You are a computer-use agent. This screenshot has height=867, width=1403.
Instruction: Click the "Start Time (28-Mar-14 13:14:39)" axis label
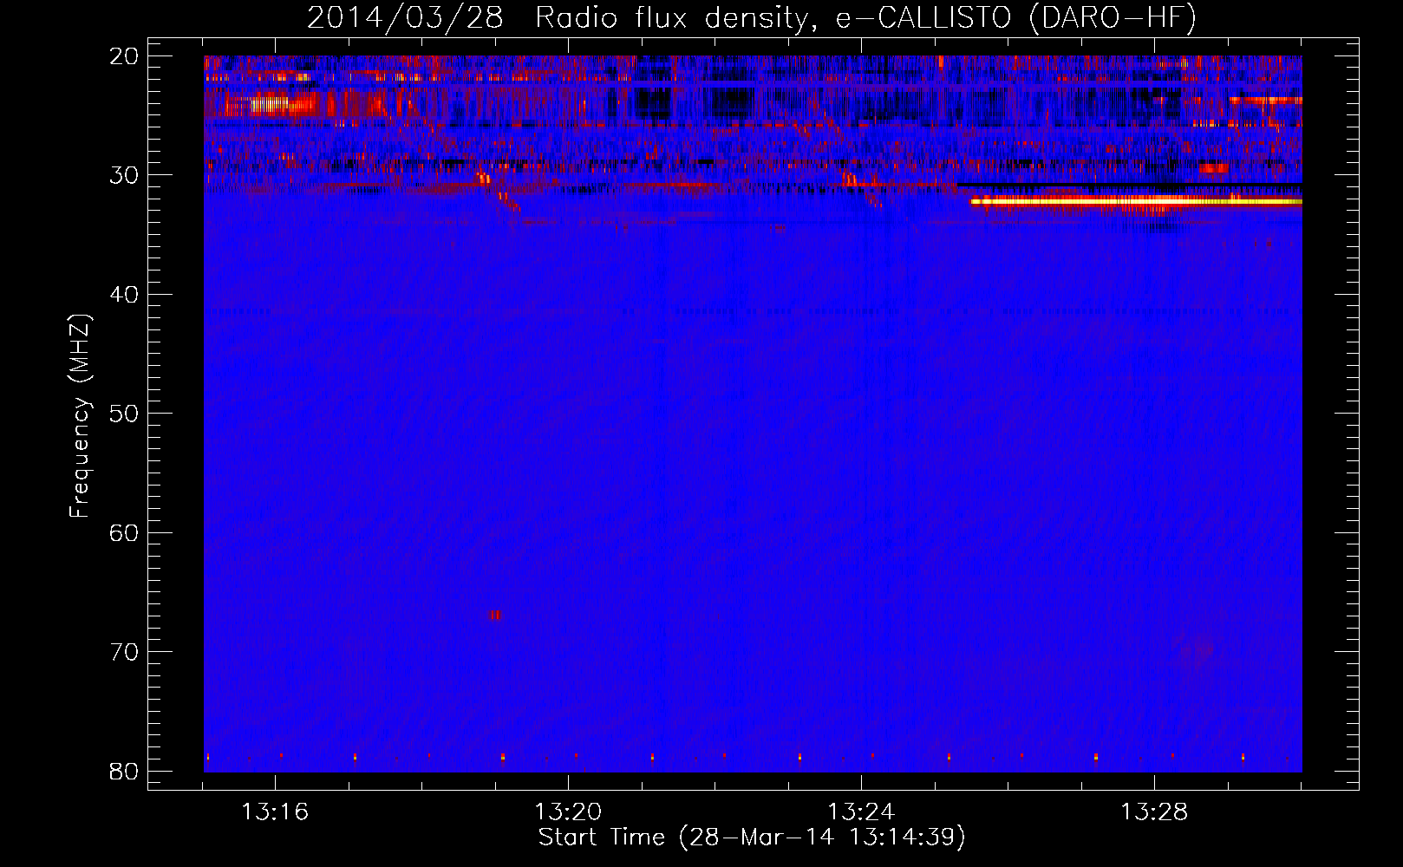(752, 838)
